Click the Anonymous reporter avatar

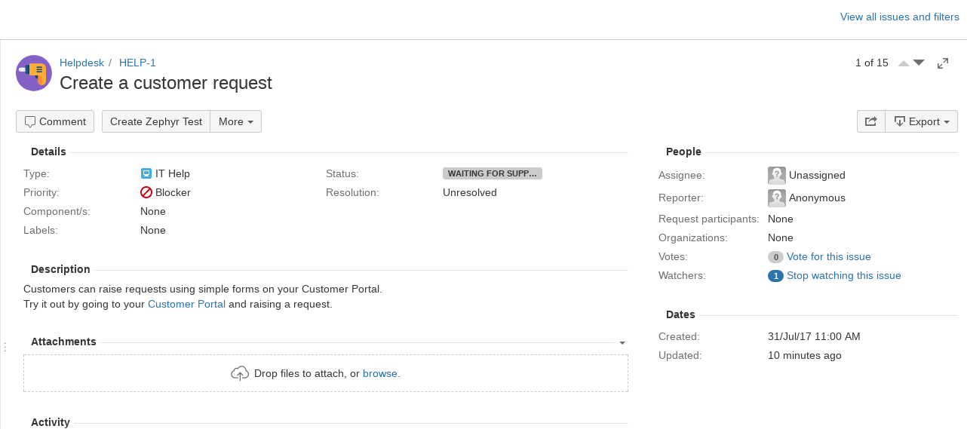point(777,198)
